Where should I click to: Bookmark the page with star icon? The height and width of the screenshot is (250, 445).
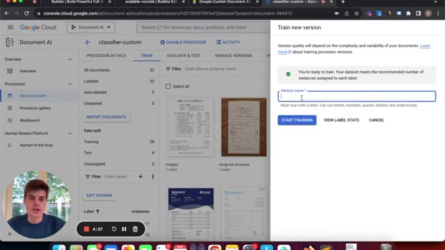357,13
